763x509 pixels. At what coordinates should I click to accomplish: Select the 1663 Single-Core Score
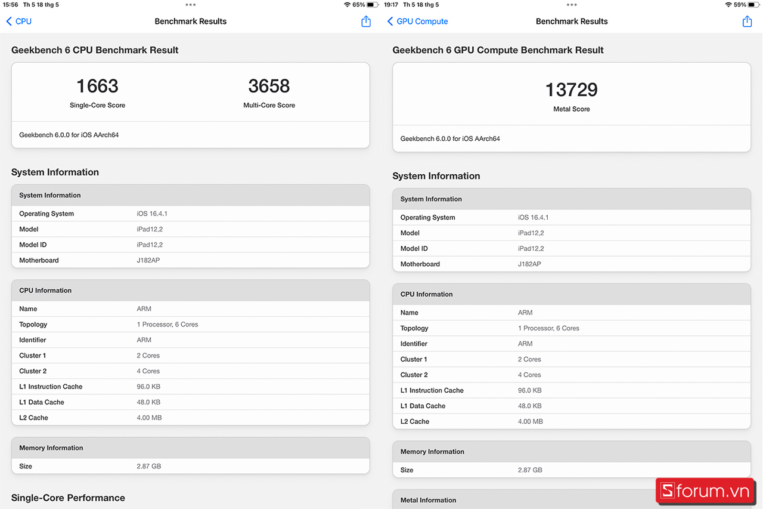(x=97, y=86)
